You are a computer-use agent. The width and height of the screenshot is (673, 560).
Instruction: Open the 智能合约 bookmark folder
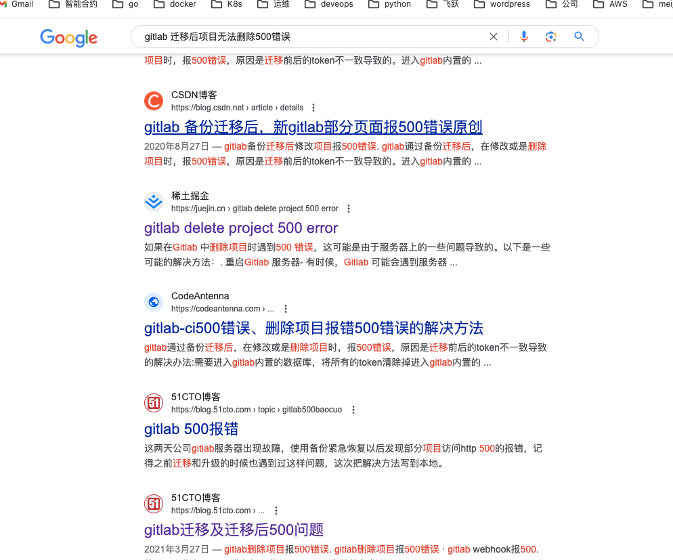73,4
